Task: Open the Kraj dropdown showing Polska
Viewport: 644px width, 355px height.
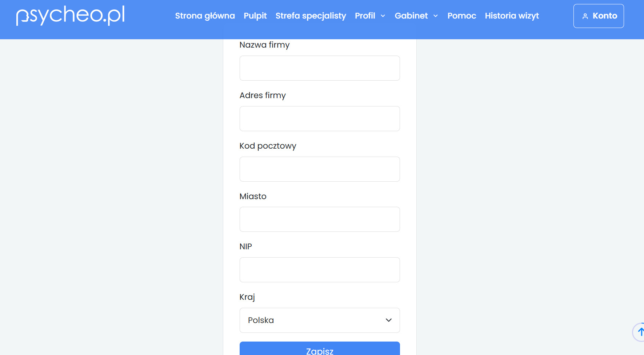Action: tap(320, 320)
